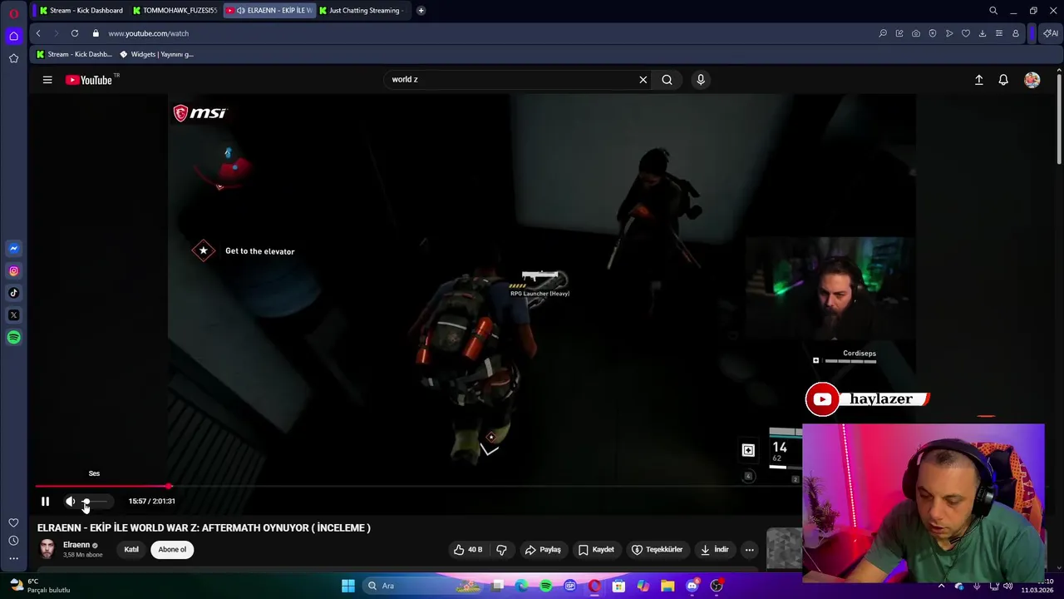
Task: Open Opera sidebar bookmarks star
Action: (13, 58)
